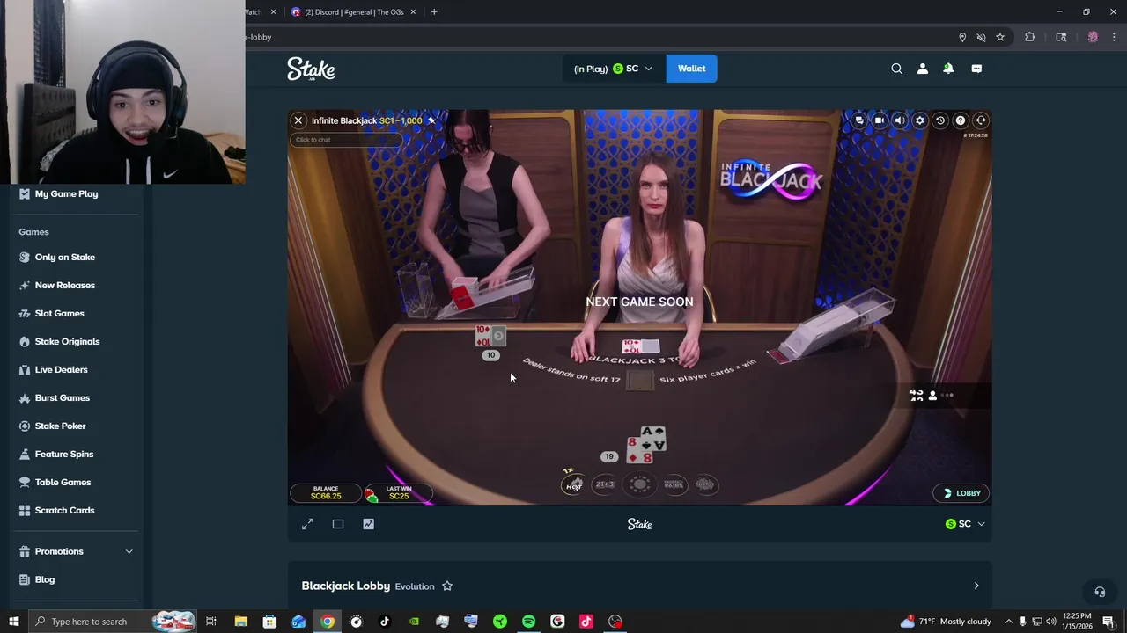The height and width of the screenshot is (633, 1127).
Task: Expand the Promotions sidebar section
Action: 74,551
